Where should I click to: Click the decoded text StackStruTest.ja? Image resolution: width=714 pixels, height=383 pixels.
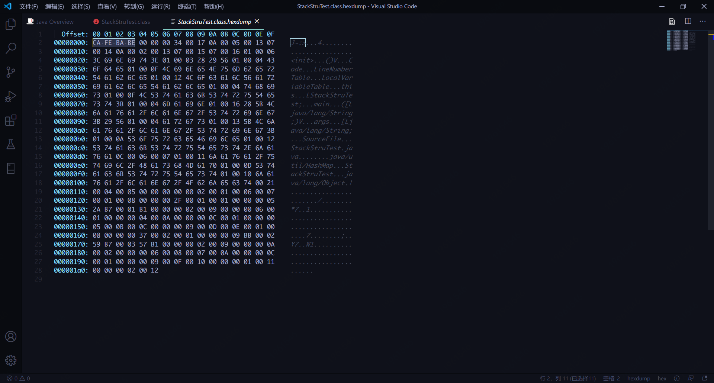(x=322, y=148)
